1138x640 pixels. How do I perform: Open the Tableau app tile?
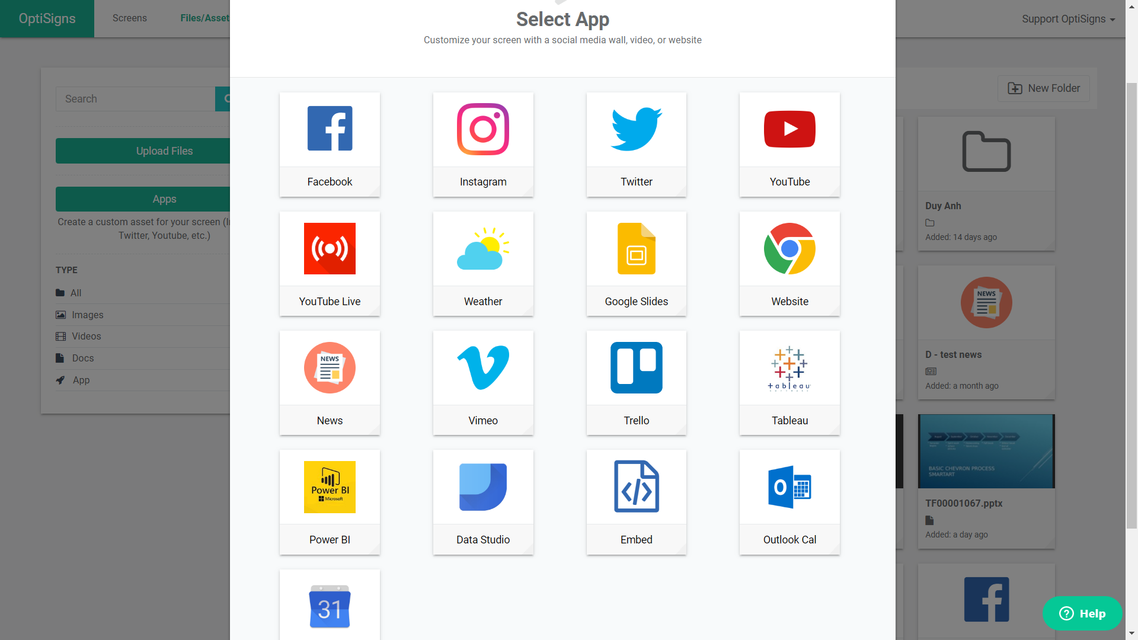pos(789,383)
